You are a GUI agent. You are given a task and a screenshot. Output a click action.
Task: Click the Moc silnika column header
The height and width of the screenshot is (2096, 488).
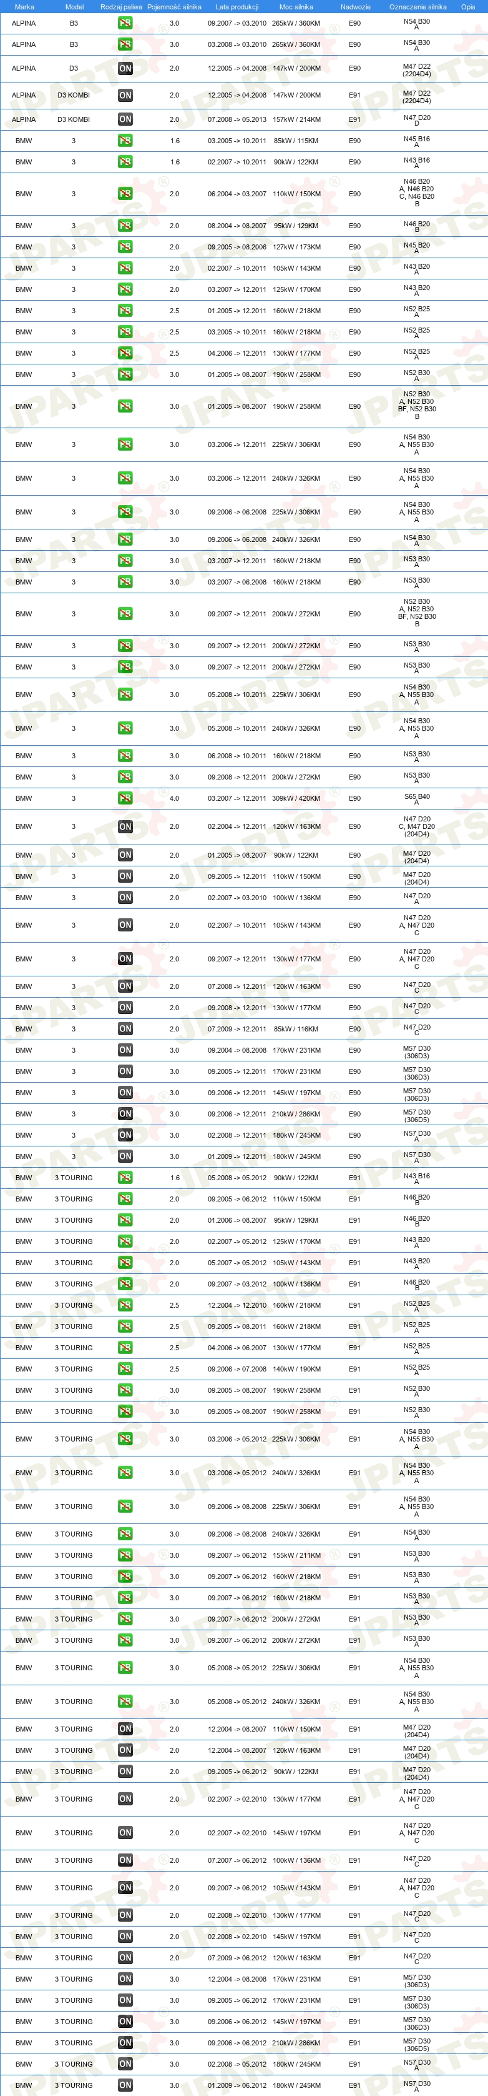pos(296,6)
